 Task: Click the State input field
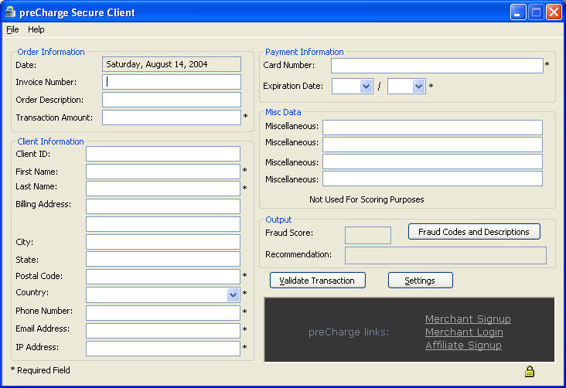(163, 259)
